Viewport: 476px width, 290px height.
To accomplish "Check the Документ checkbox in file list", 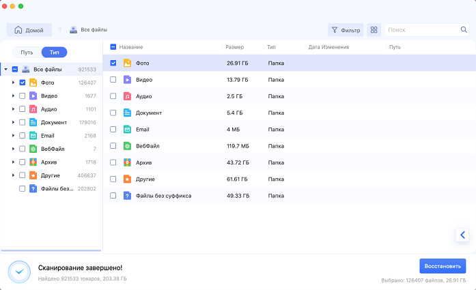I will [113, 113].
